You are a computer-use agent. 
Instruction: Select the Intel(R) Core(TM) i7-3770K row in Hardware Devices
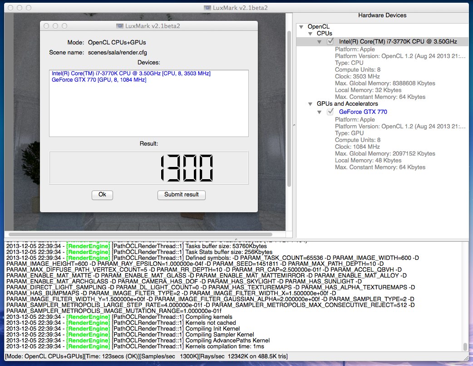coord(383,41)
